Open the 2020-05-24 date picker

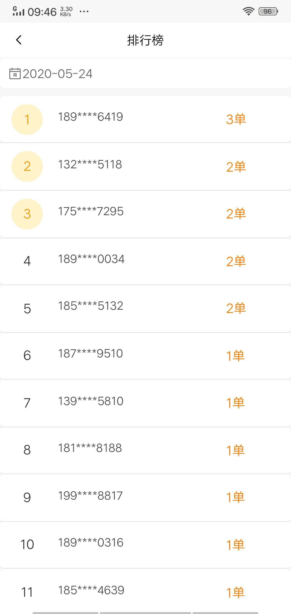coord(57,74)
